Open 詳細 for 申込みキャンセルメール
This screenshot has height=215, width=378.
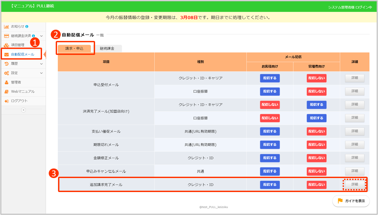tap(355, 171)
